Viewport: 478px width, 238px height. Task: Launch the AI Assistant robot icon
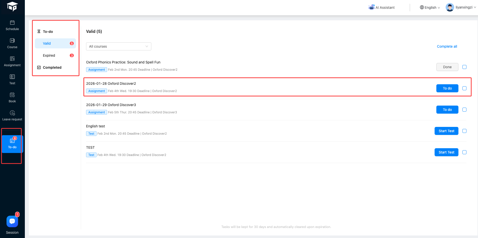(x=371, y=7)
